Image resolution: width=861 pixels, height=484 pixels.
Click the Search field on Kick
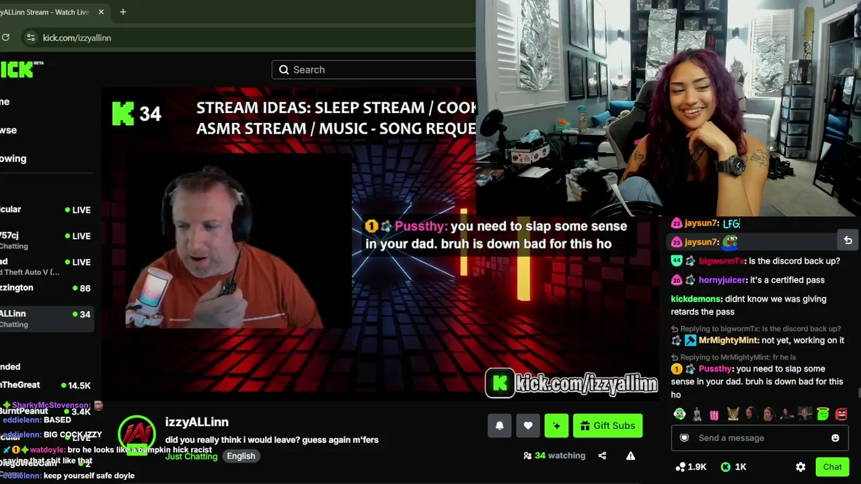coord(374,70)
